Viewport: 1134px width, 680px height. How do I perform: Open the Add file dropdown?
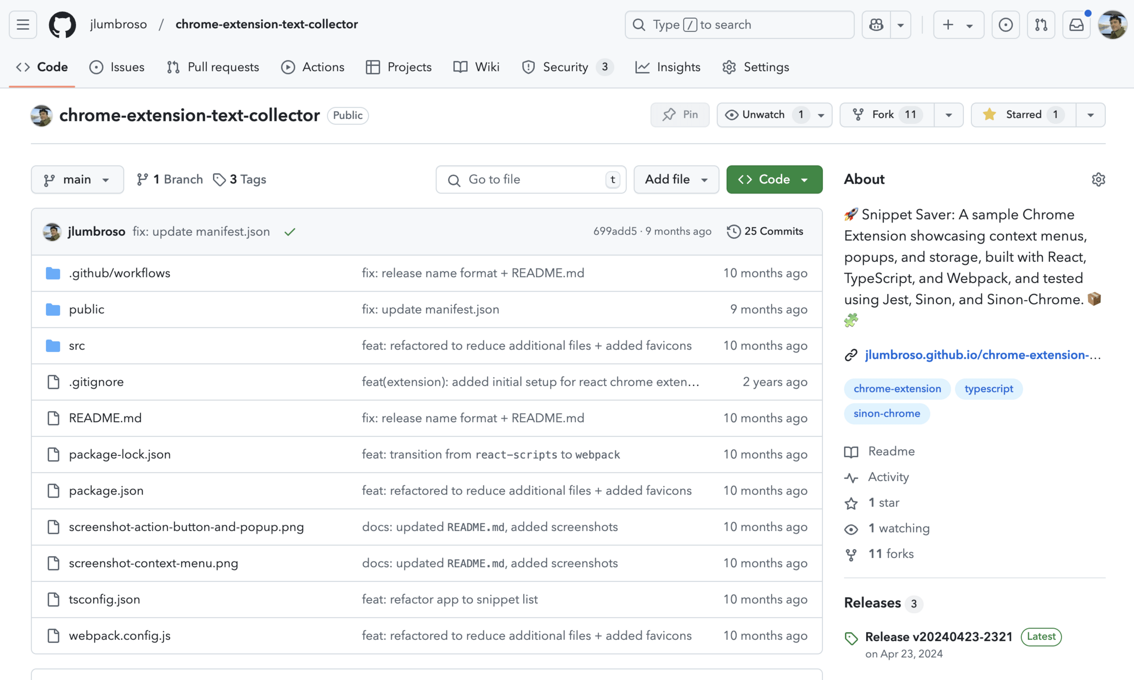pos(676,179)
